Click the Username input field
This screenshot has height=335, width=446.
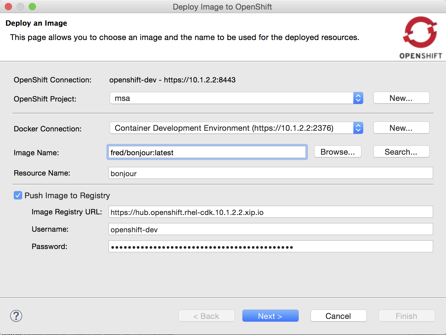(270, 230)
